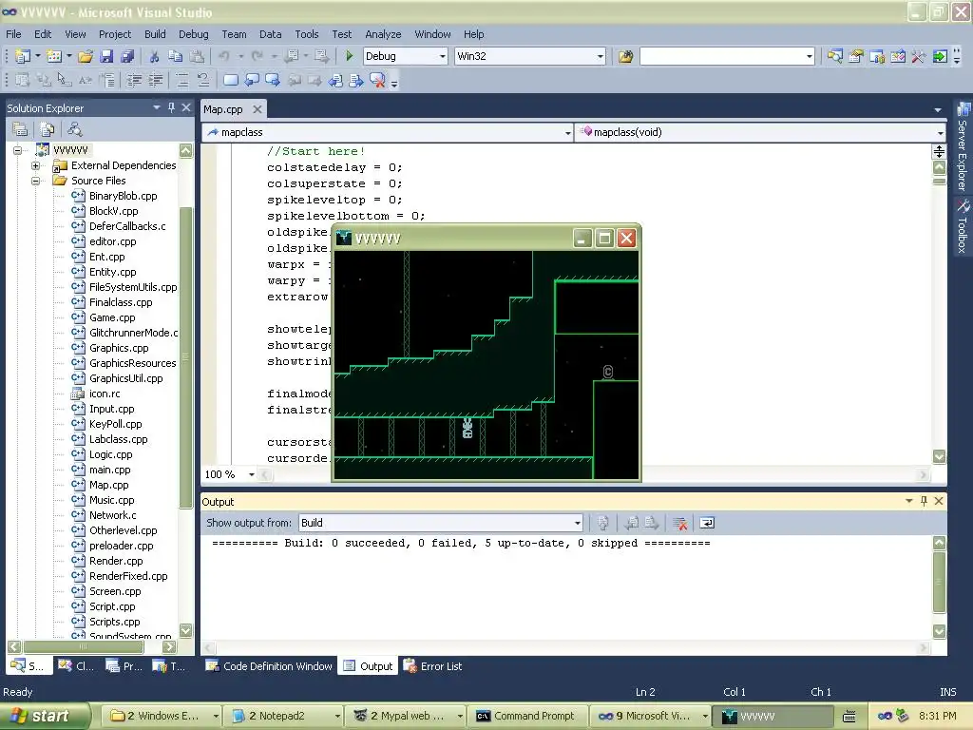
Task: Go to next bookmark icon
Action: (273, 80)
